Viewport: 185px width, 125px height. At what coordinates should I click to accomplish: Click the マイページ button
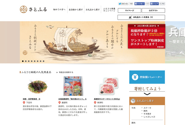[129, 10]
